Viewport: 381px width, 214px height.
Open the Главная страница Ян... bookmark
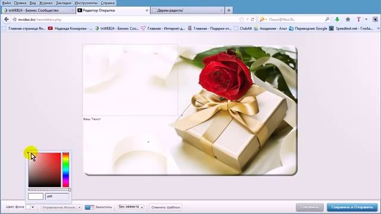(24, 29)
